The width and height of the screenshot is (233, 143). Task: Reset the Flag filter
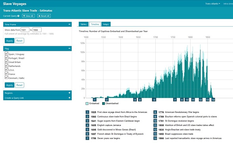tap(19, 85)
